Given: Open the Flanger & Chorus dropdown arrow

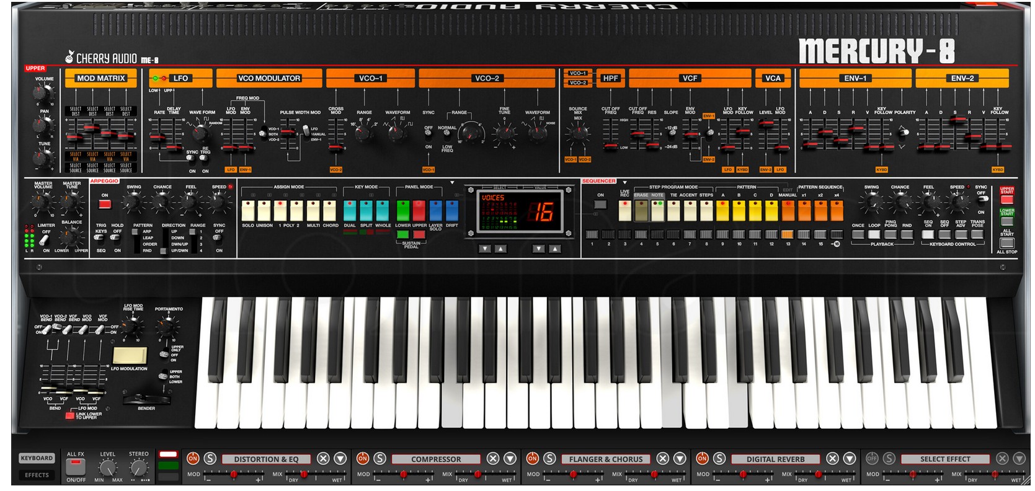Looking at the screenshot, I should coord(680,459).
